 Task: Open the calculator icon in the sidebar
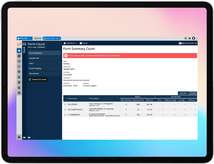19,82
